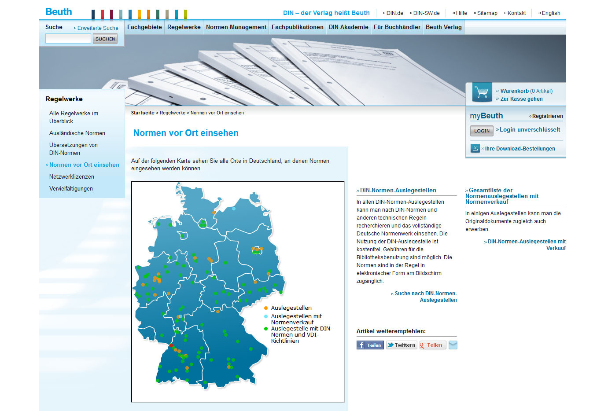Select Netzwerklizenzen in sidebar
The image size is (608, 411).
(72, 176)
